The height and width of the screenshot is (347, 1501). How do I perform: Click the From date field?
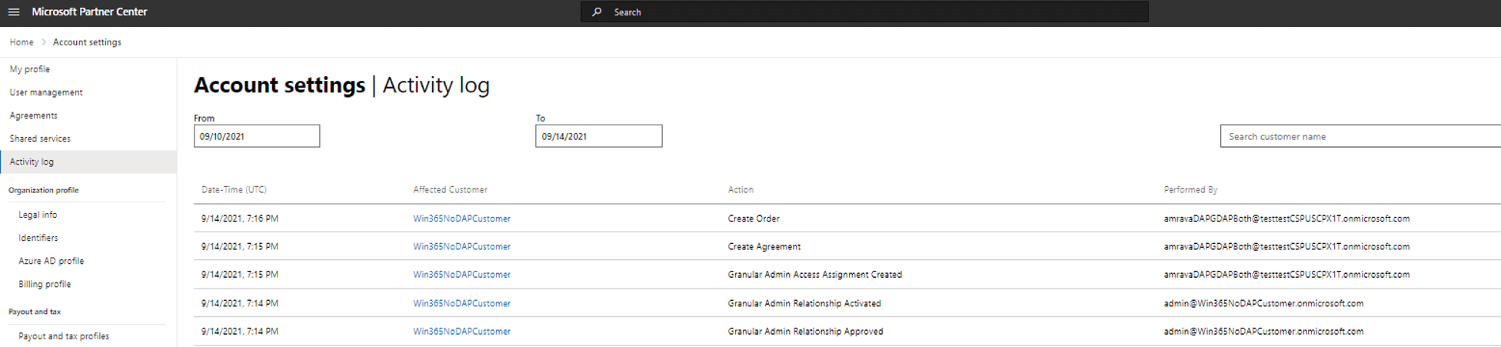coord(257,136)
